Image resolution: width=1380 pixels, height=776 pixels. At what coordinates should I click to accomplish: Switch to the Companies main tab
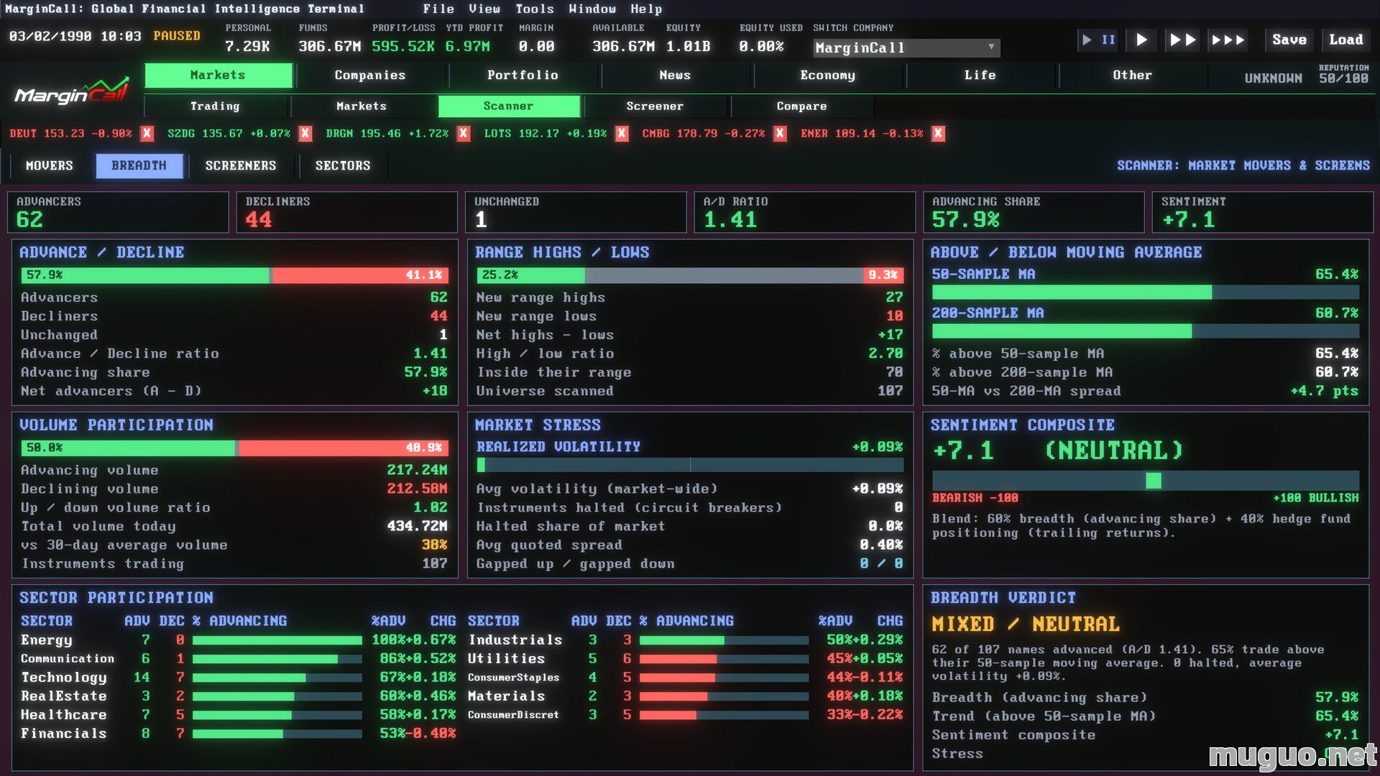click(x=370, y=75)
